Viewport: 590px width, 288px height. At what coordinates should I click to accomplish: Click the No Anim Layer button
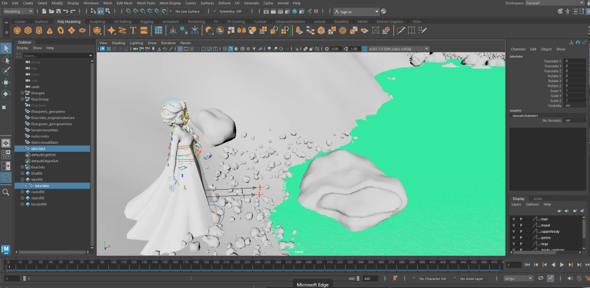coord(472,279)
